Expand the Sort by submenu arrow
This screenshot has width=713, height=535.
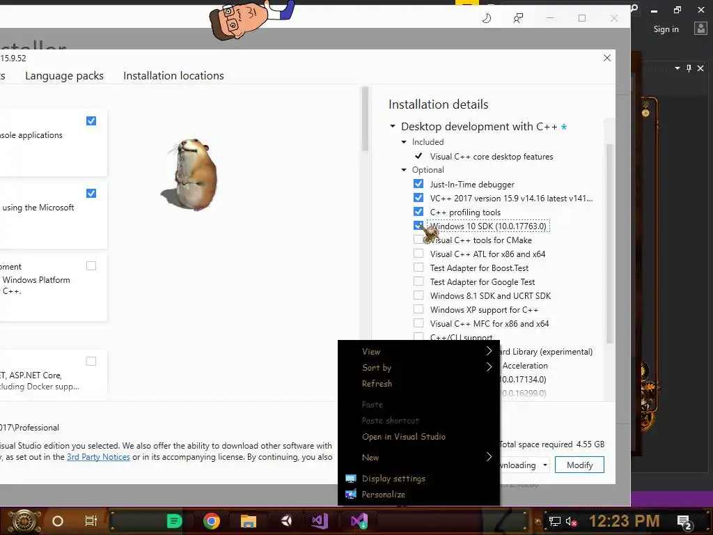(489, 366)
